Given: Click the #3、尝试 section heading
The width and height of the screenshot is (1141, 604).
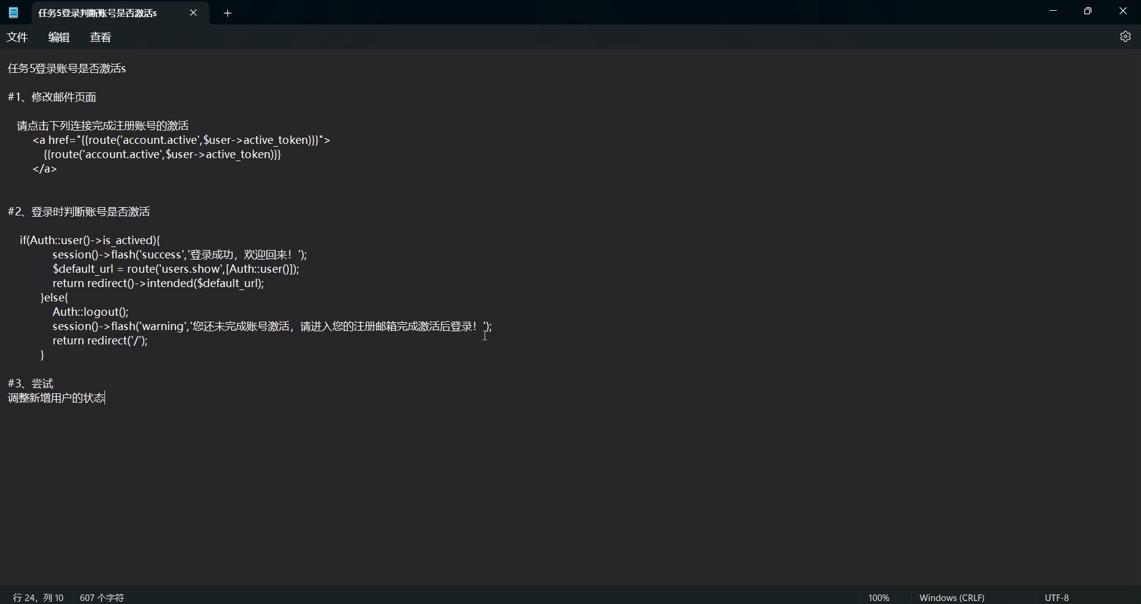Looking at the screenshot, I should click(32, 383).
